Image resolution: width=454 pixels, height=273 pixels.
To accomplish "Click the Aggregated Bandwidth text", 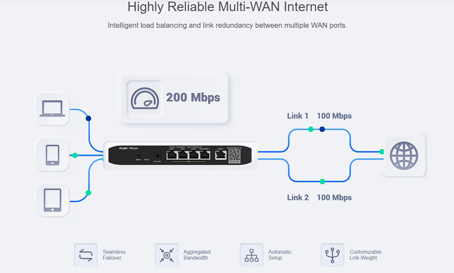I will (x=197, y=255).
